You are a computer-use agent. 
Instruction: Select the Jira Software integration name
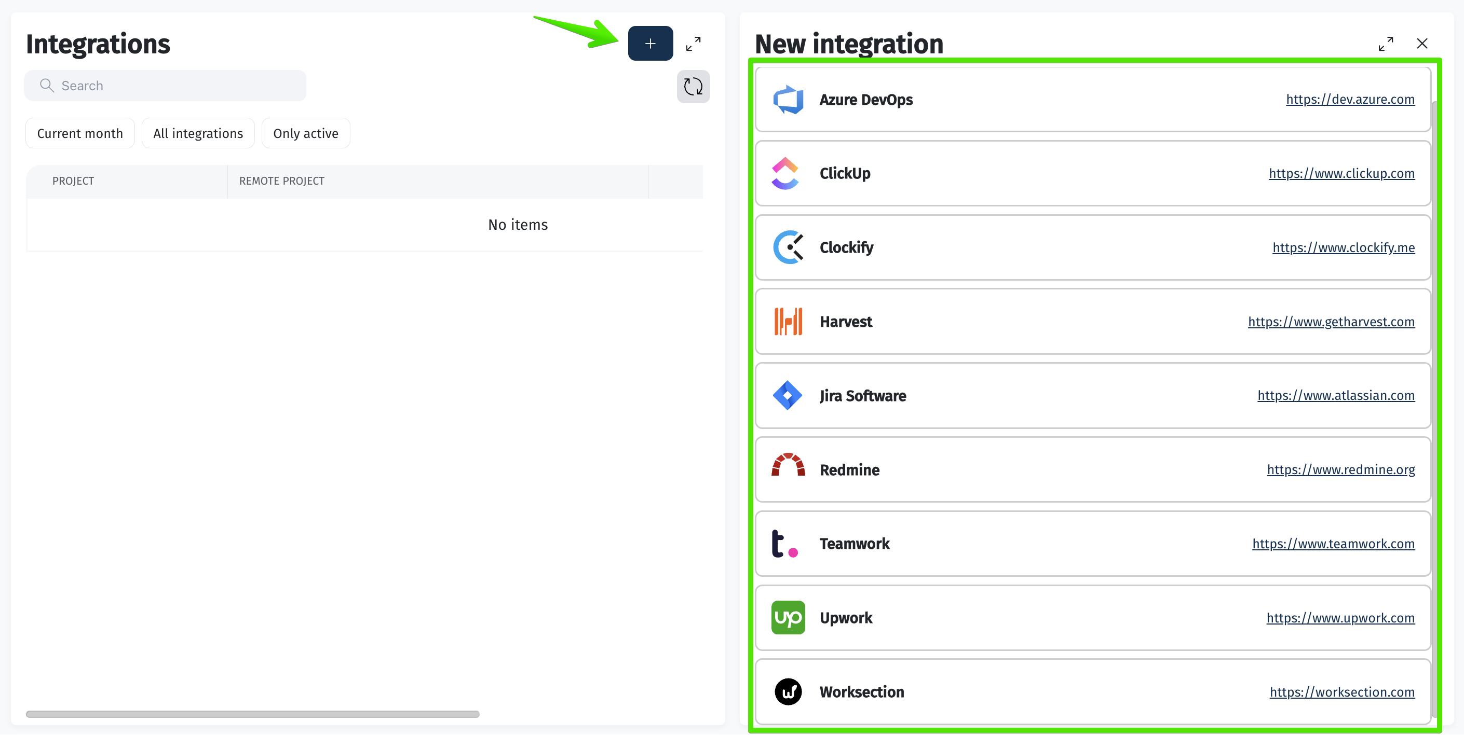click(863, 396)
